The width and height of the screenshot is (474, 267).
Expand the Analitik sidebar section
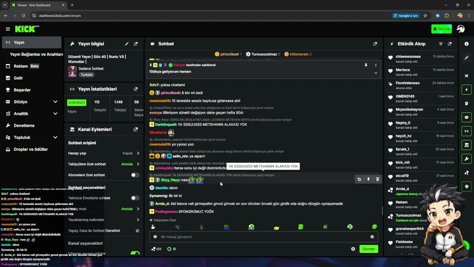55,113
